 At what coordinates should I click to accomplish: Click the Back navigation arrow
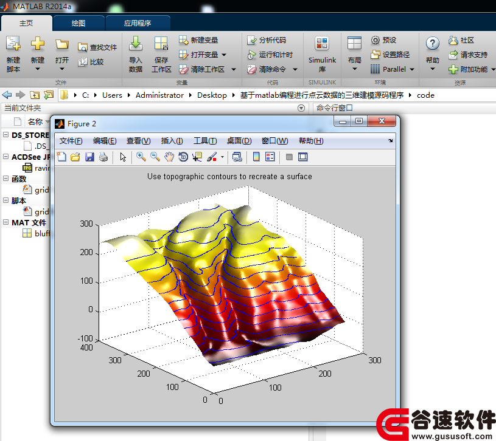point(7,95)
